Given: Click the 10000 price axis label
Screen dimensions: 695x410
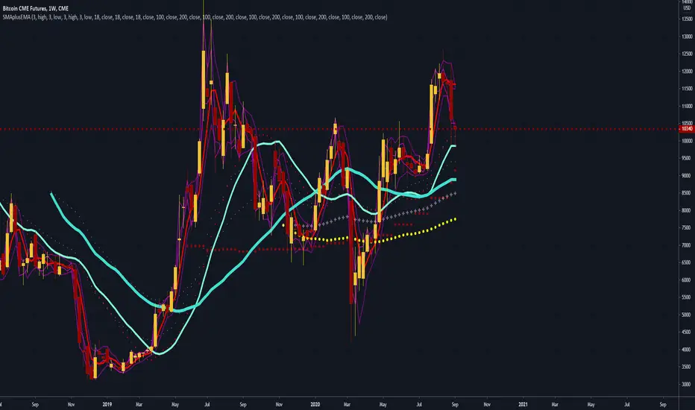Looking at the screenshot, I should pyautogui.click(x=687, y=141).
